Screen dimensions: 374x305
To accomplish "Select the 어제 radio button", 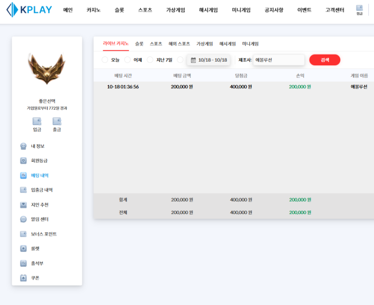I will 127,60.
